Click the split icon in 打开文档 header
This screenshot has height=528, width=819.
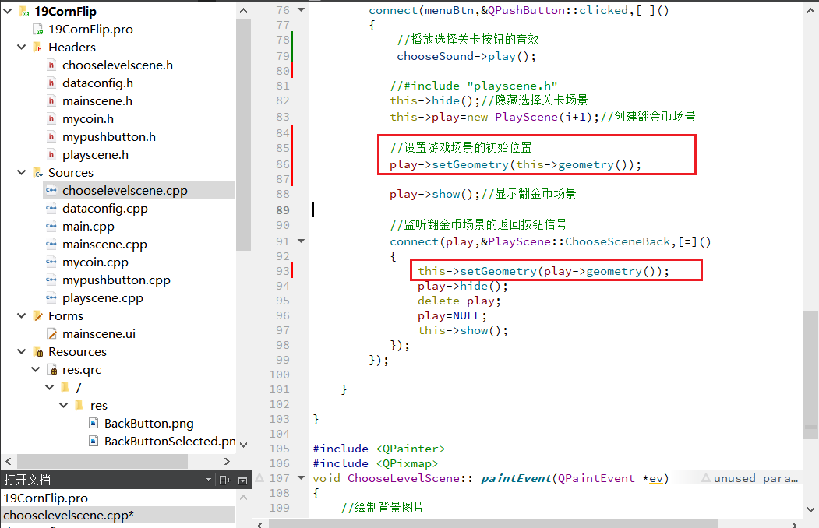click(224, 480)
